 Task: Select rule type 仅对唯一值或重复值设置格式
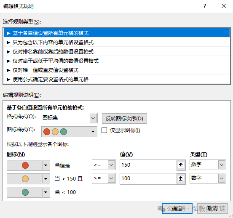point(117,70)
